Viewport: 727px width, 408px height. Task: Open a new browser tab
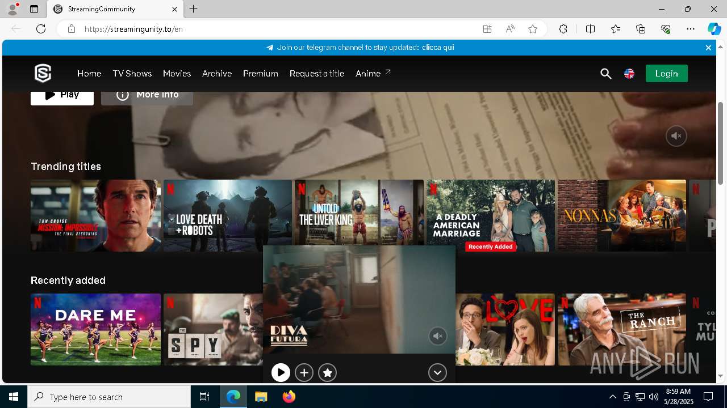[194, 9]
